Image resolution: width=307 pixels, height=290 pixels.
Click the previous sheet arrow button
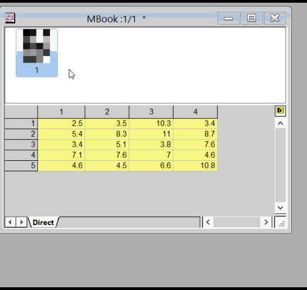point(10,222)
